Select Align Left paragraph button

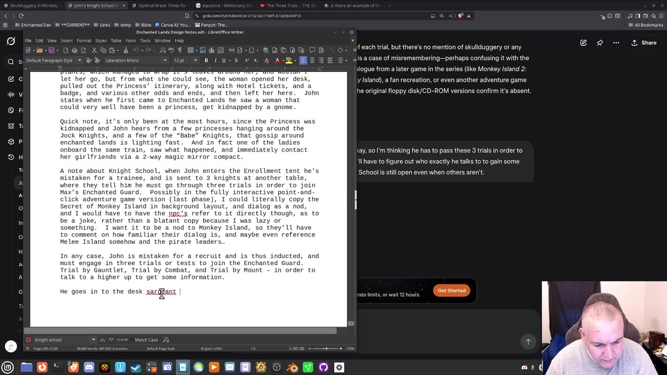click(x=303, y=60)
